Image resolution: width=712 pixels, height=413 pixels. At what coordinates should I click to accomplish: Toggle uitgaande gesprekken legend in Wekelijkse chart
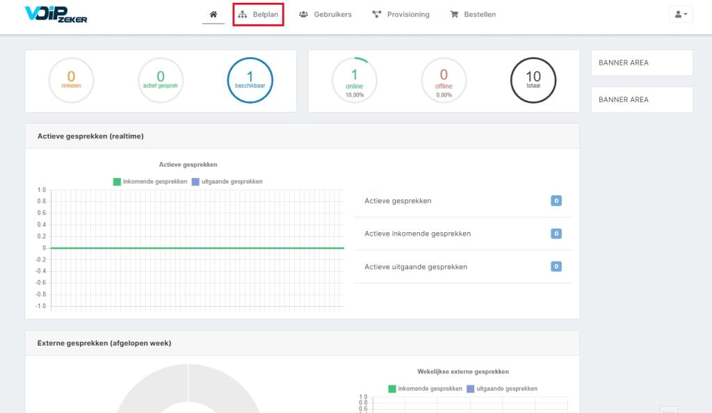pyautogui.click(x=502, y=389)
